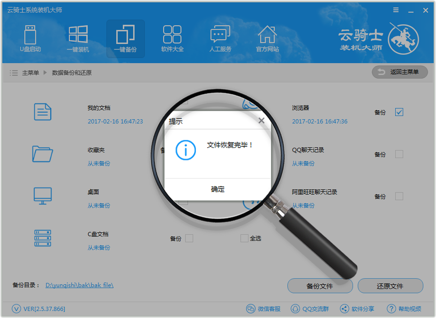Check the 阿里旺旺聊天记录 backup checkbox
The image size is (436, 318).
(399, 196)
